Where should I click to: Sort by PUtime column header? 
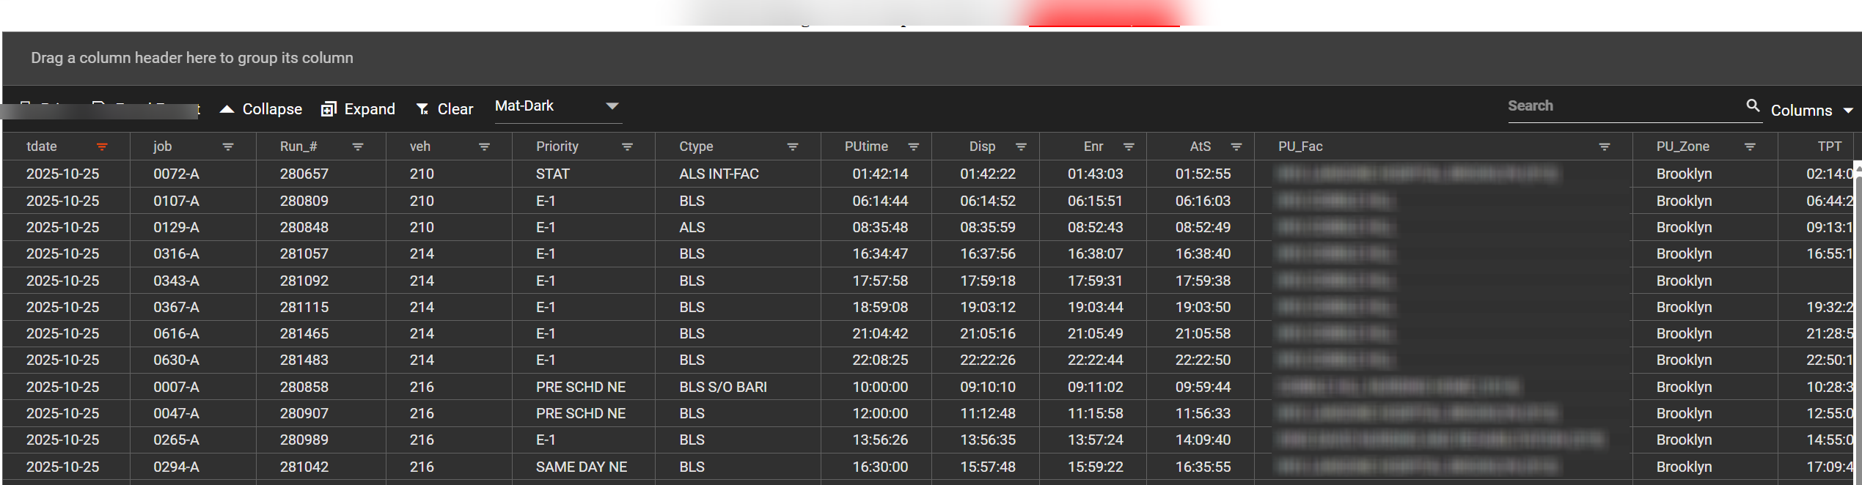click(866, 147)
